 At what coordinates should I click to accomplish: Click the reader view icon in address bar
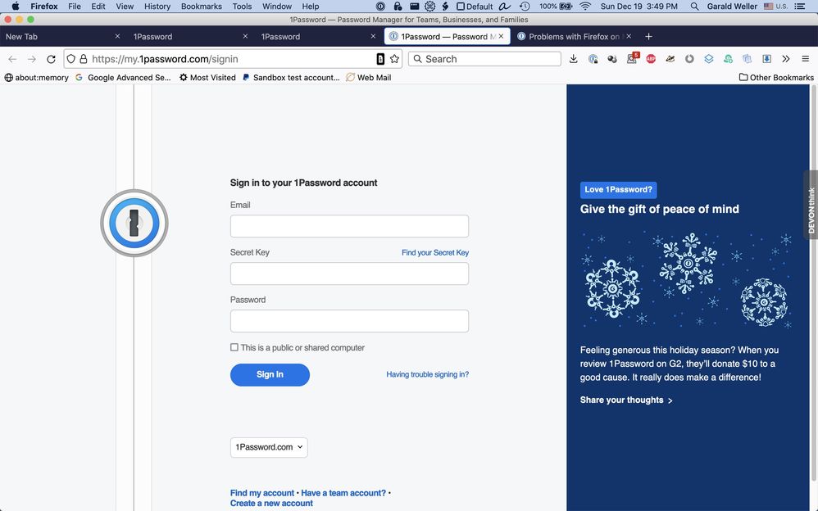379,59
